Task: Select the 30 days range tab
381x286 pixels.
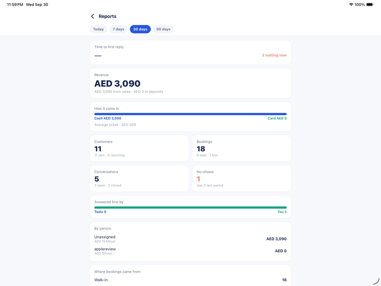Action: pos(140,29)
